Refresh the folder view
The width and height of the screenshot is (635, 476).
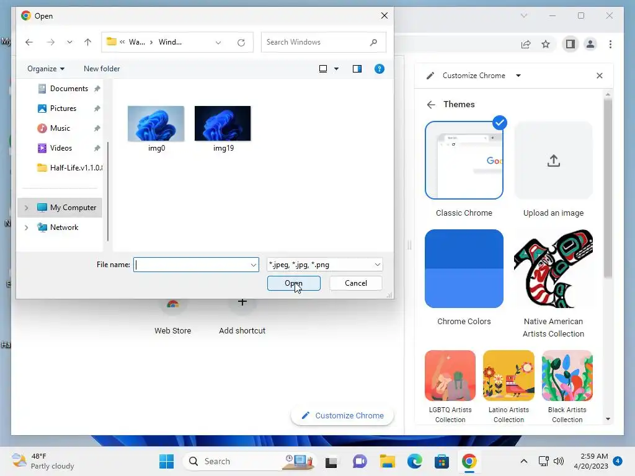click(x=241, y=43)
